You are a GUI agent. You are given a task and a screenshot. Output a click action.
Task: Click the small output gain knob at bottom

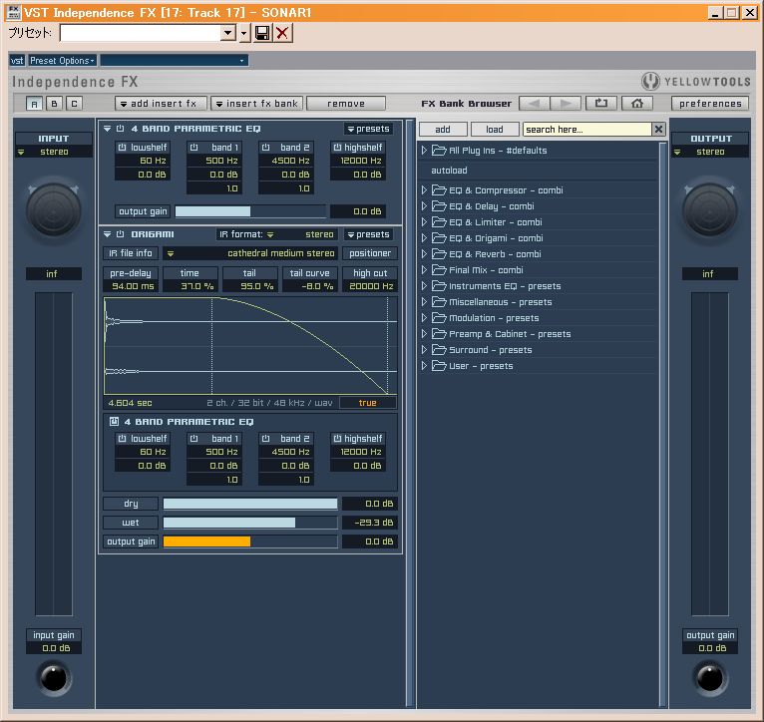(710, 677)
